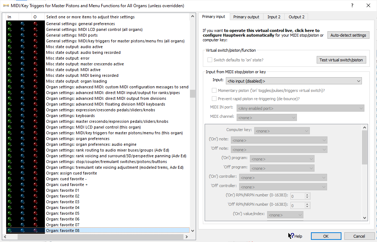Viewport: 377px width, 242px height.
Task: Click the list's horizontal scrollbar
Action: pos(97,237)
